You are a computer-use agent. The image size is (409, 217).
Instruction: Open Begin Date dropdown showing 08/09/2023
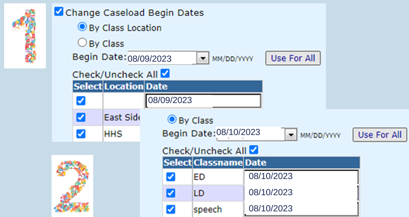coord(203,58)
